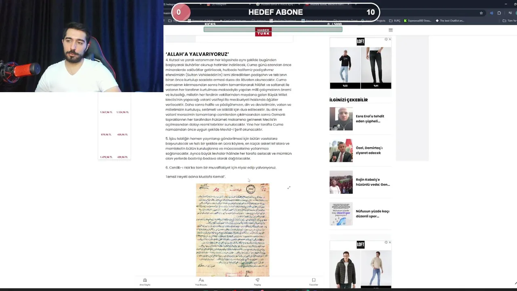Screen dimensions: 517x291
Task: Click the LOFT logo on the bottom ad
Action: [x=361, y=245]
